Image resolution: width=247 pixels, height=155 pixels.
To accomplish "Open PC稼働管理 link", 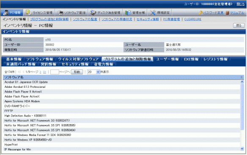I will (x=171, y=19).
